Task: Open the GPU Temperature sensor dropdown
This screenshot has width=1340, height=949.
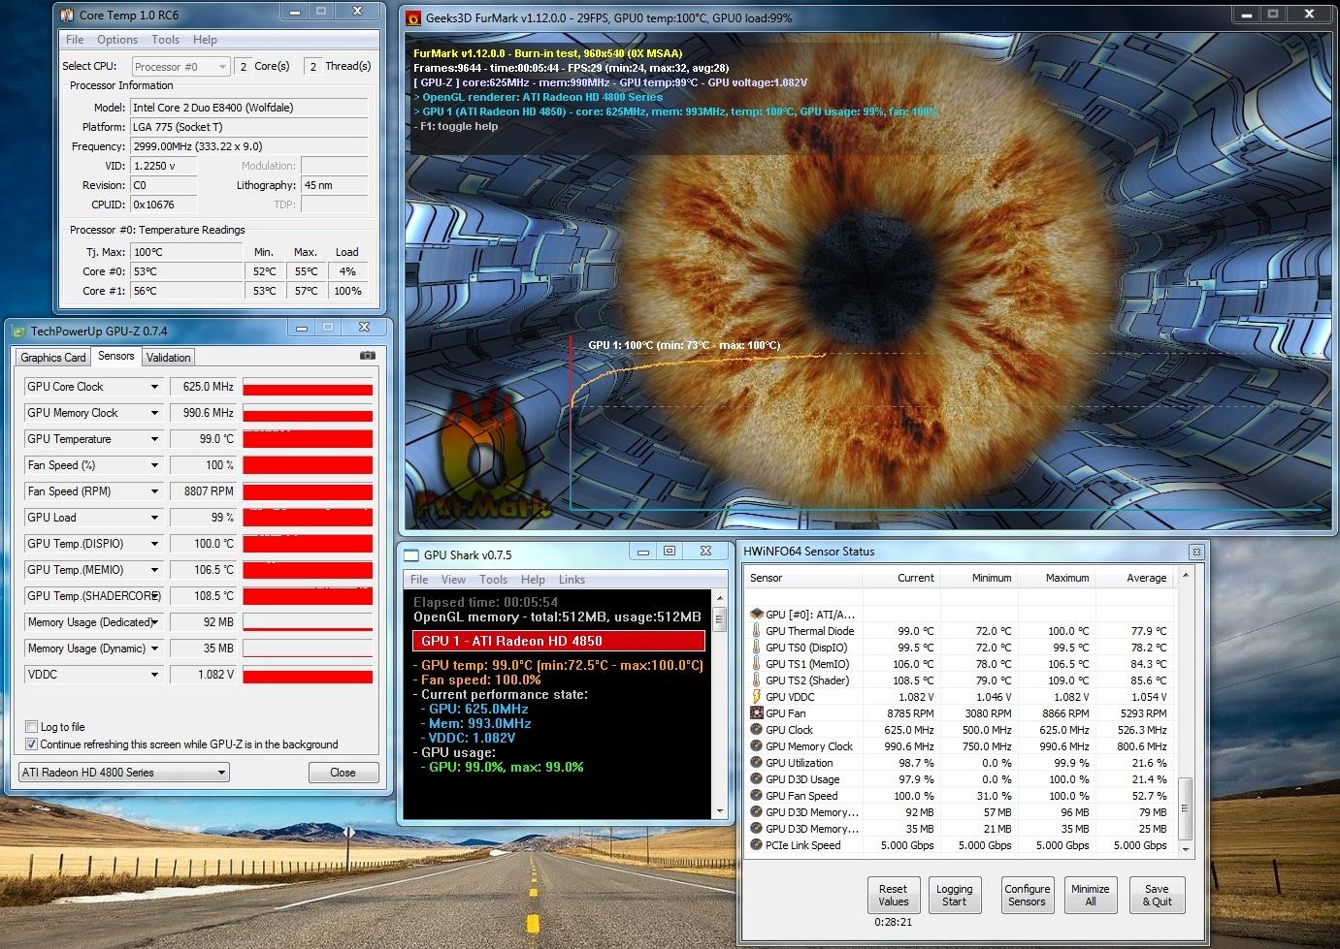Action: click(x=153, y=438)
